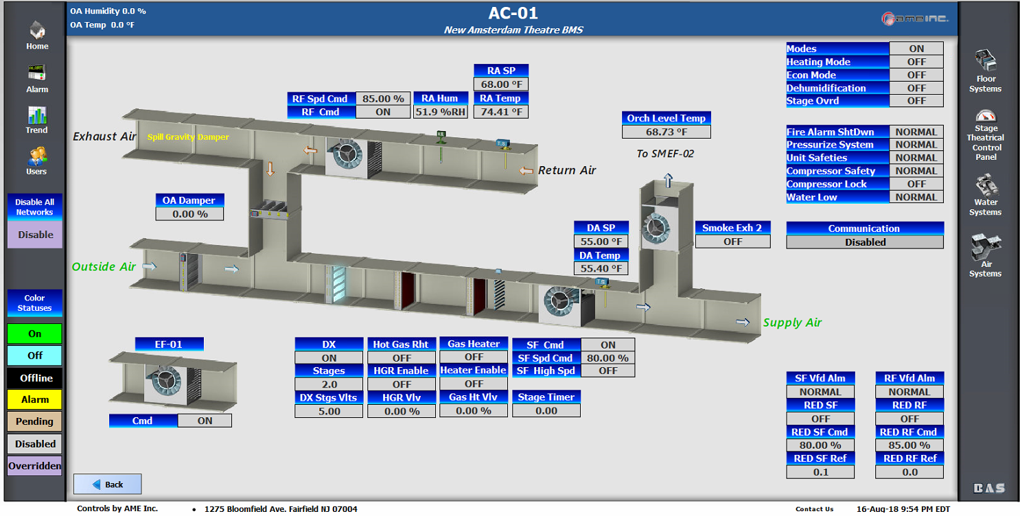Toggle the Smoke Exh 2 OFF value

[x=732, y=242]
